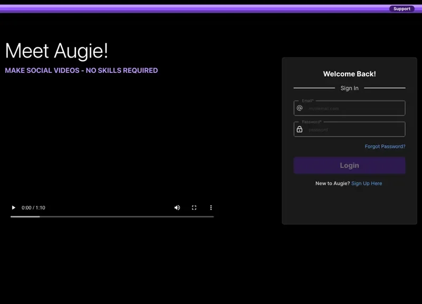The image size is (422, 304).
Task: Click the Welcome Back! heading
Action: point(349,74)
